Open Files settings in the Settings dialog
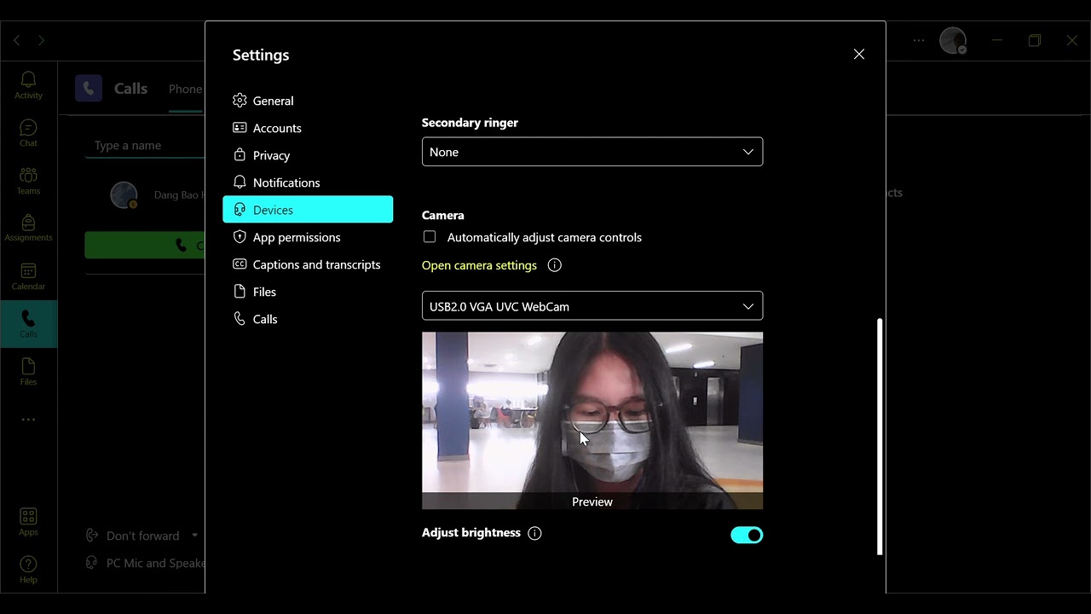The image size is (1091, 614). pyautogui.click(x=308, y=292)
